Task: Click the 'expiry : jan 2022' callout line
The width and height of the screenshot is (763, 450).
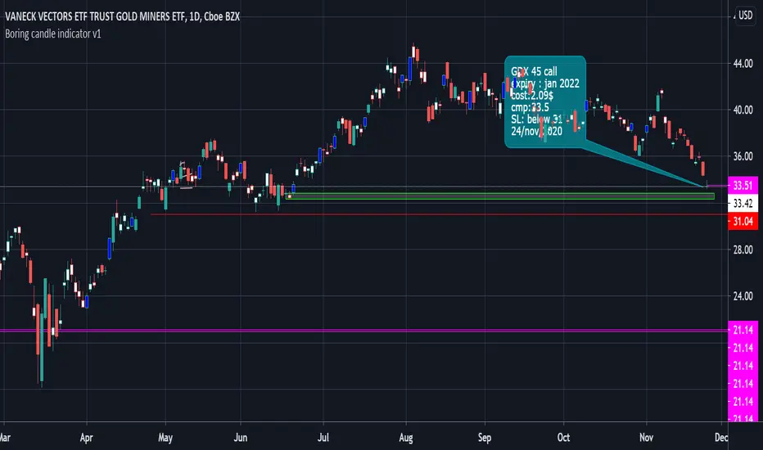Action: point(545,83)
